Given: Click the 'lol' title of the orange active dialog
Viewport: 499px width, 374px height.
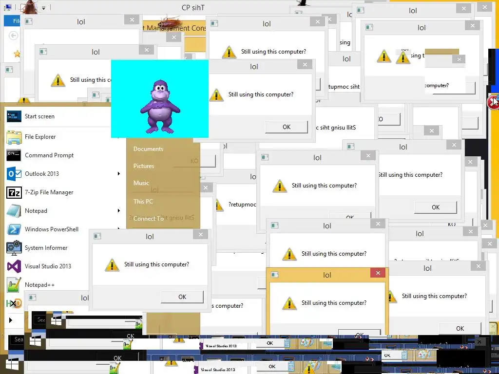Looking at the screenshot, I should [327, 275].
